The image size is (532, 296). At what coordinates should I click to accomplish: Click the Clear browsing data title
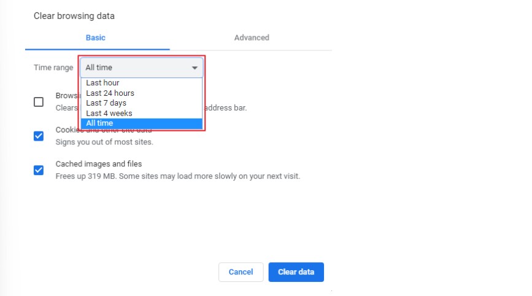74,16
